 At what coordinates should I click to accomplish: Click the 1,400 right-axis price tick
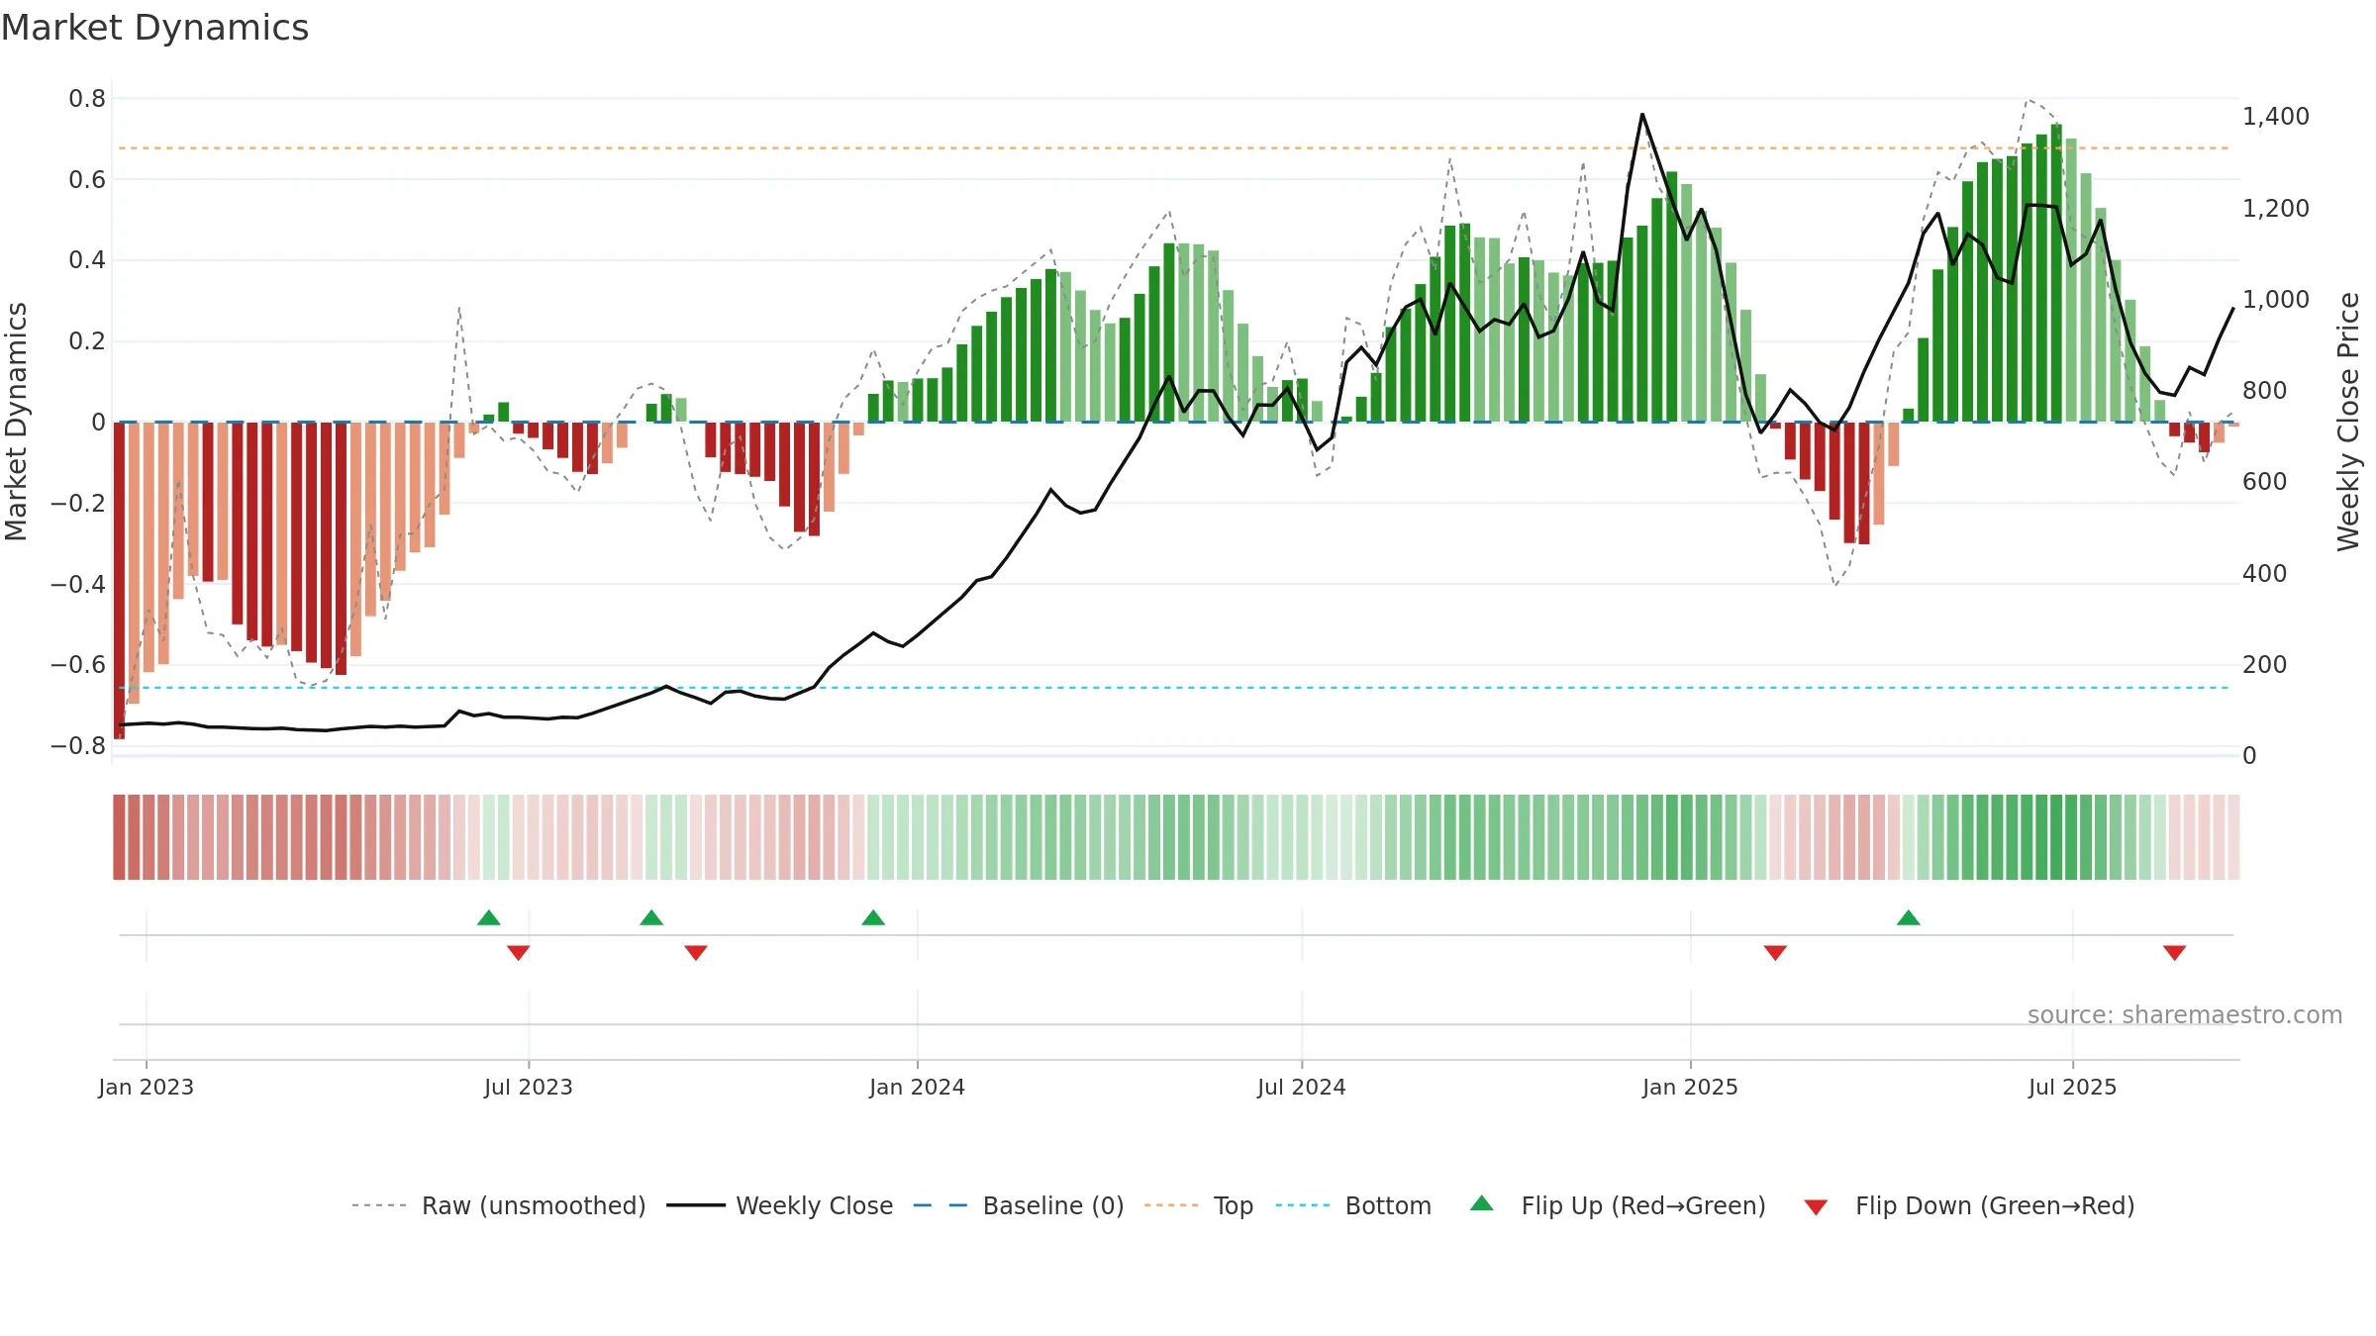click(x=2276, y=117)
